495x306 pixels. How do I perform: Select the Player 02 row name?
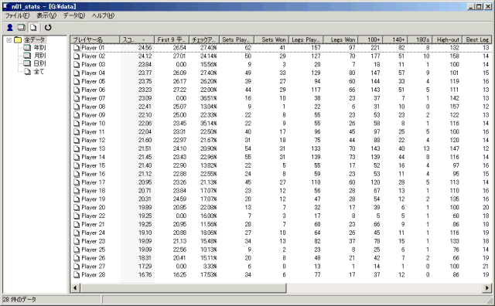point(93,56)
